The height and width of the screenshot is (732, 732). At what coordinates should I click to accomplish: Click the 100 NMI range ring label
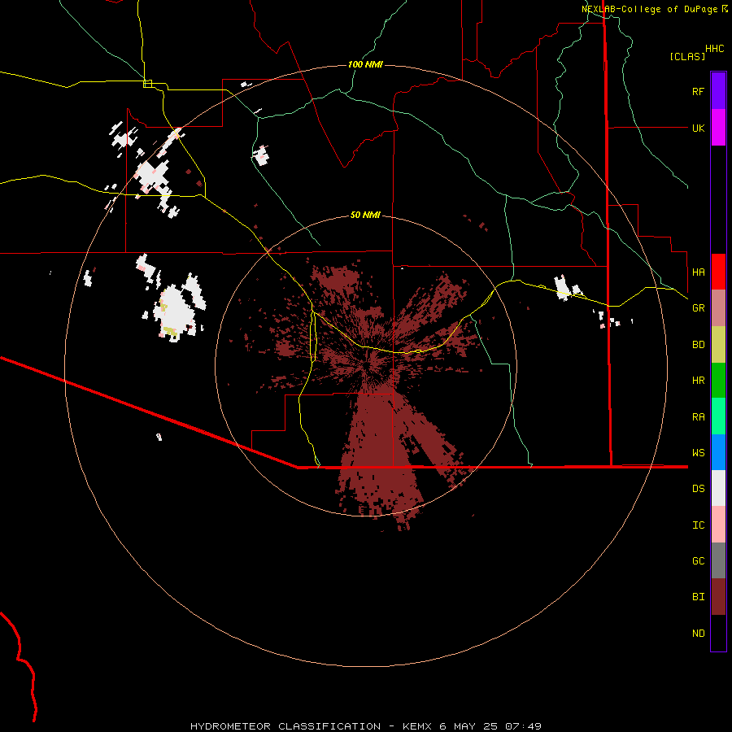coord(365,64)
